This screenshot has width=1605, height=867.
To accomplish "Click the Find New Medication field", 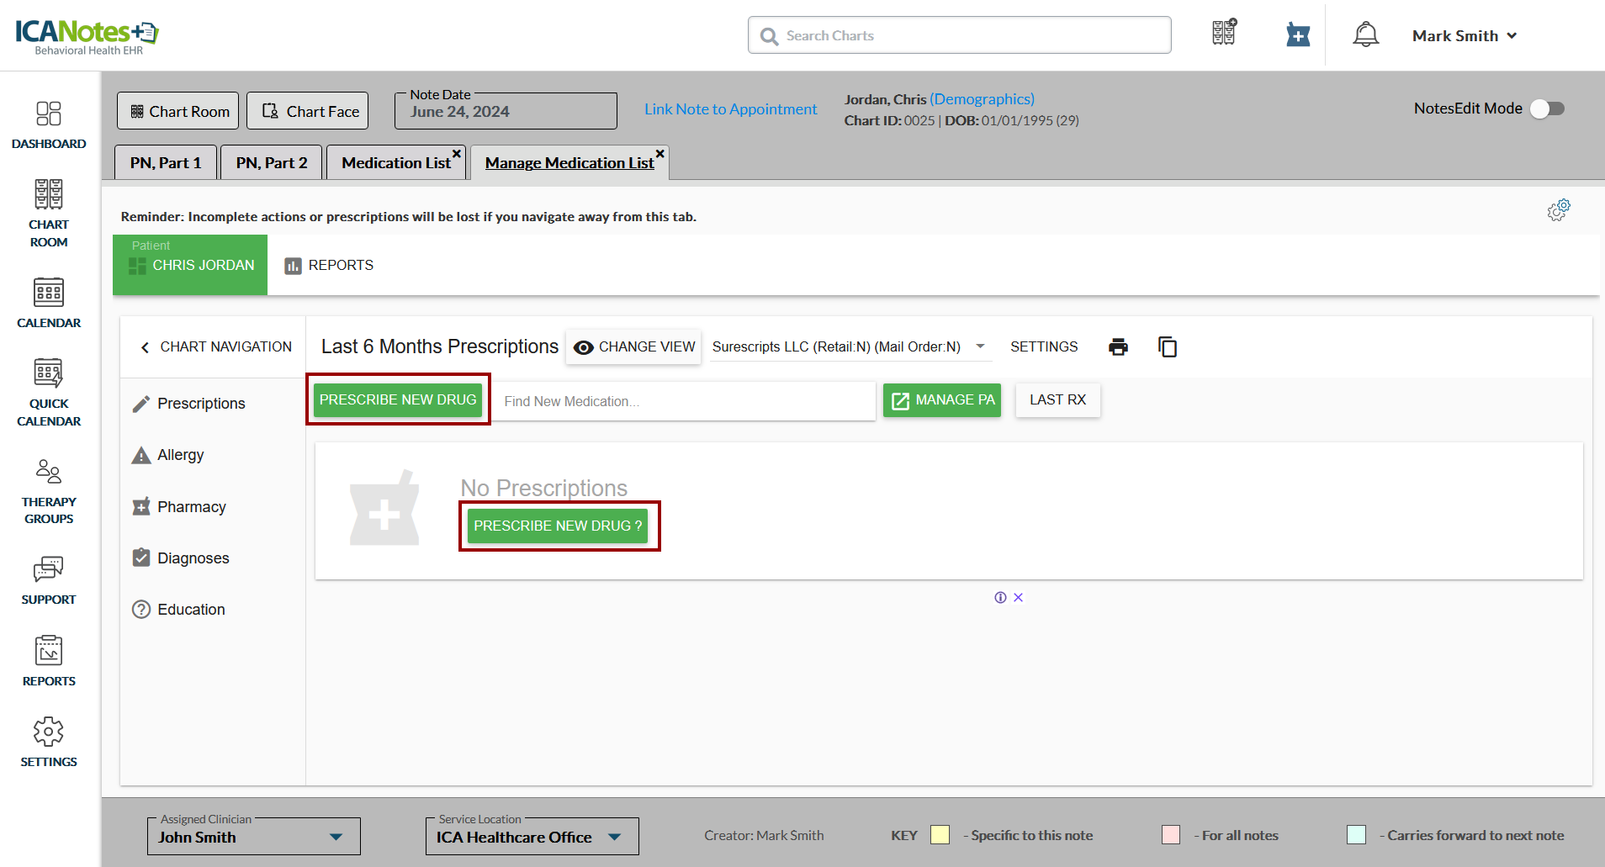I will (x=683, y=402).
